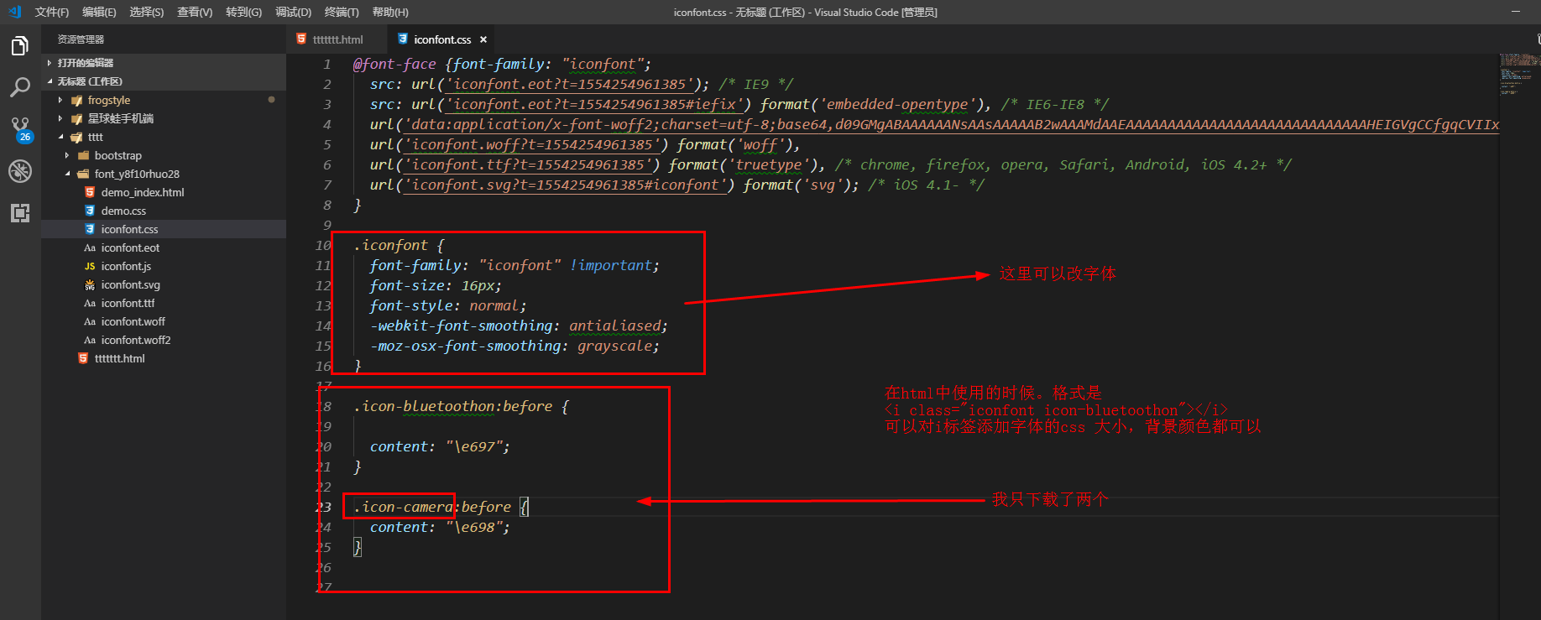Select the iconfont.css editor tab
The height and width of the screenshot is (620, 1541).
pos(441,39)
